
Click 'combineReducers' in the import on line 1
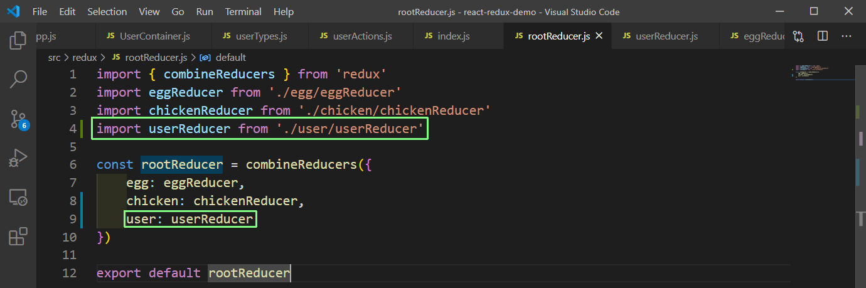(x=219, y=74)
